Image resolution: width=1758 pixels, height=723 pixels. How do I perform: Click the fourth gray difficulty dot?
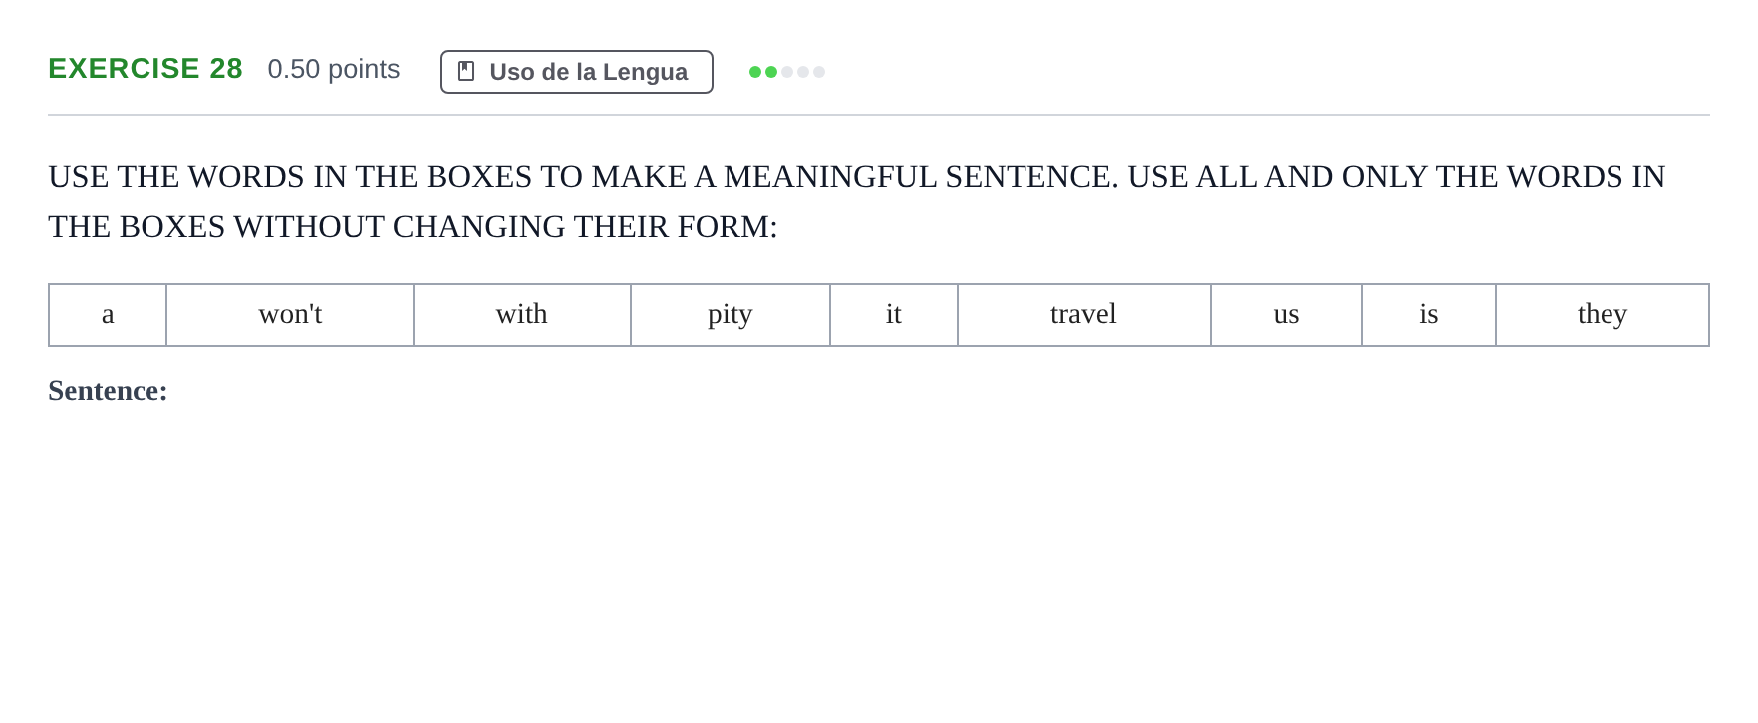pos(803,72)
